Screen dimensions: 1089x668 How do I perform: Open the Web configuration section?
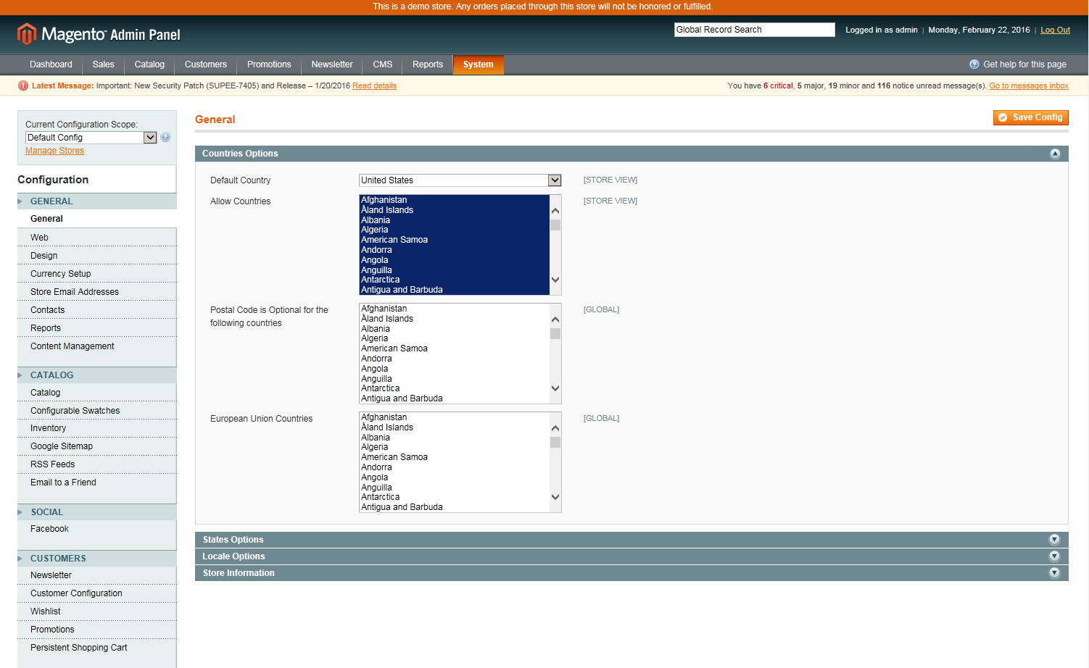(x=96, y=238)
